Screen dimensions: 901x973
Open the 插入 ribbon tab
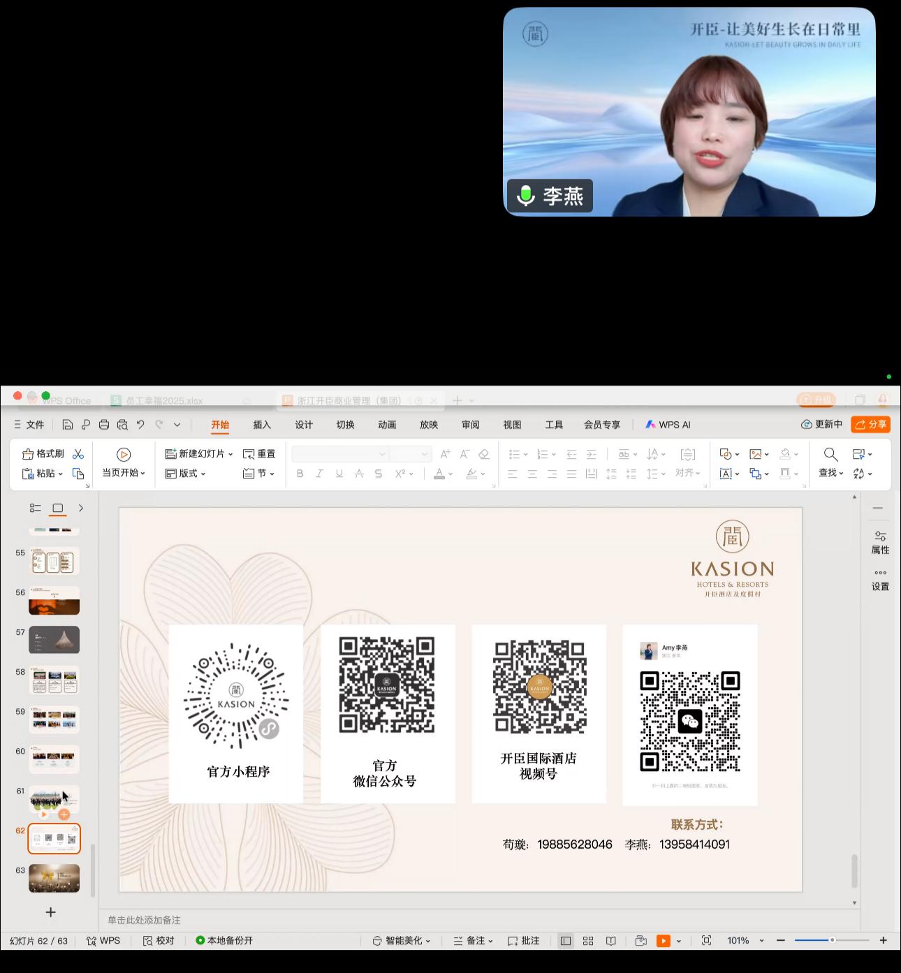pyautogui.click(x=262, y=425)
